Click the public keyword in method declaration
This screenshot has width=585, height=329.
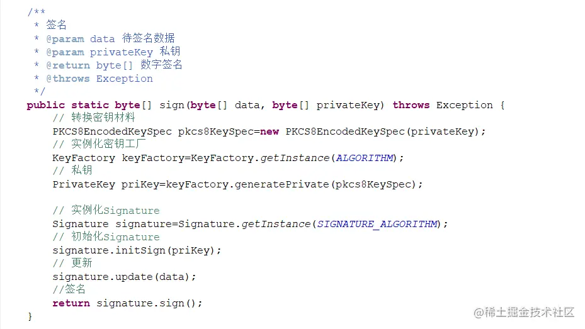click(45, 106)
